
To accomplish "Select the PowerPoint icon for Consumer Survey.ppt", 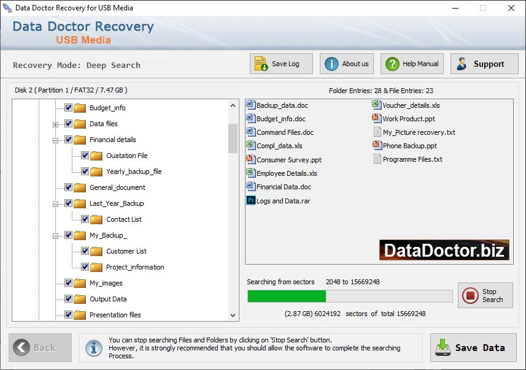I will click(x=251, y=159).
